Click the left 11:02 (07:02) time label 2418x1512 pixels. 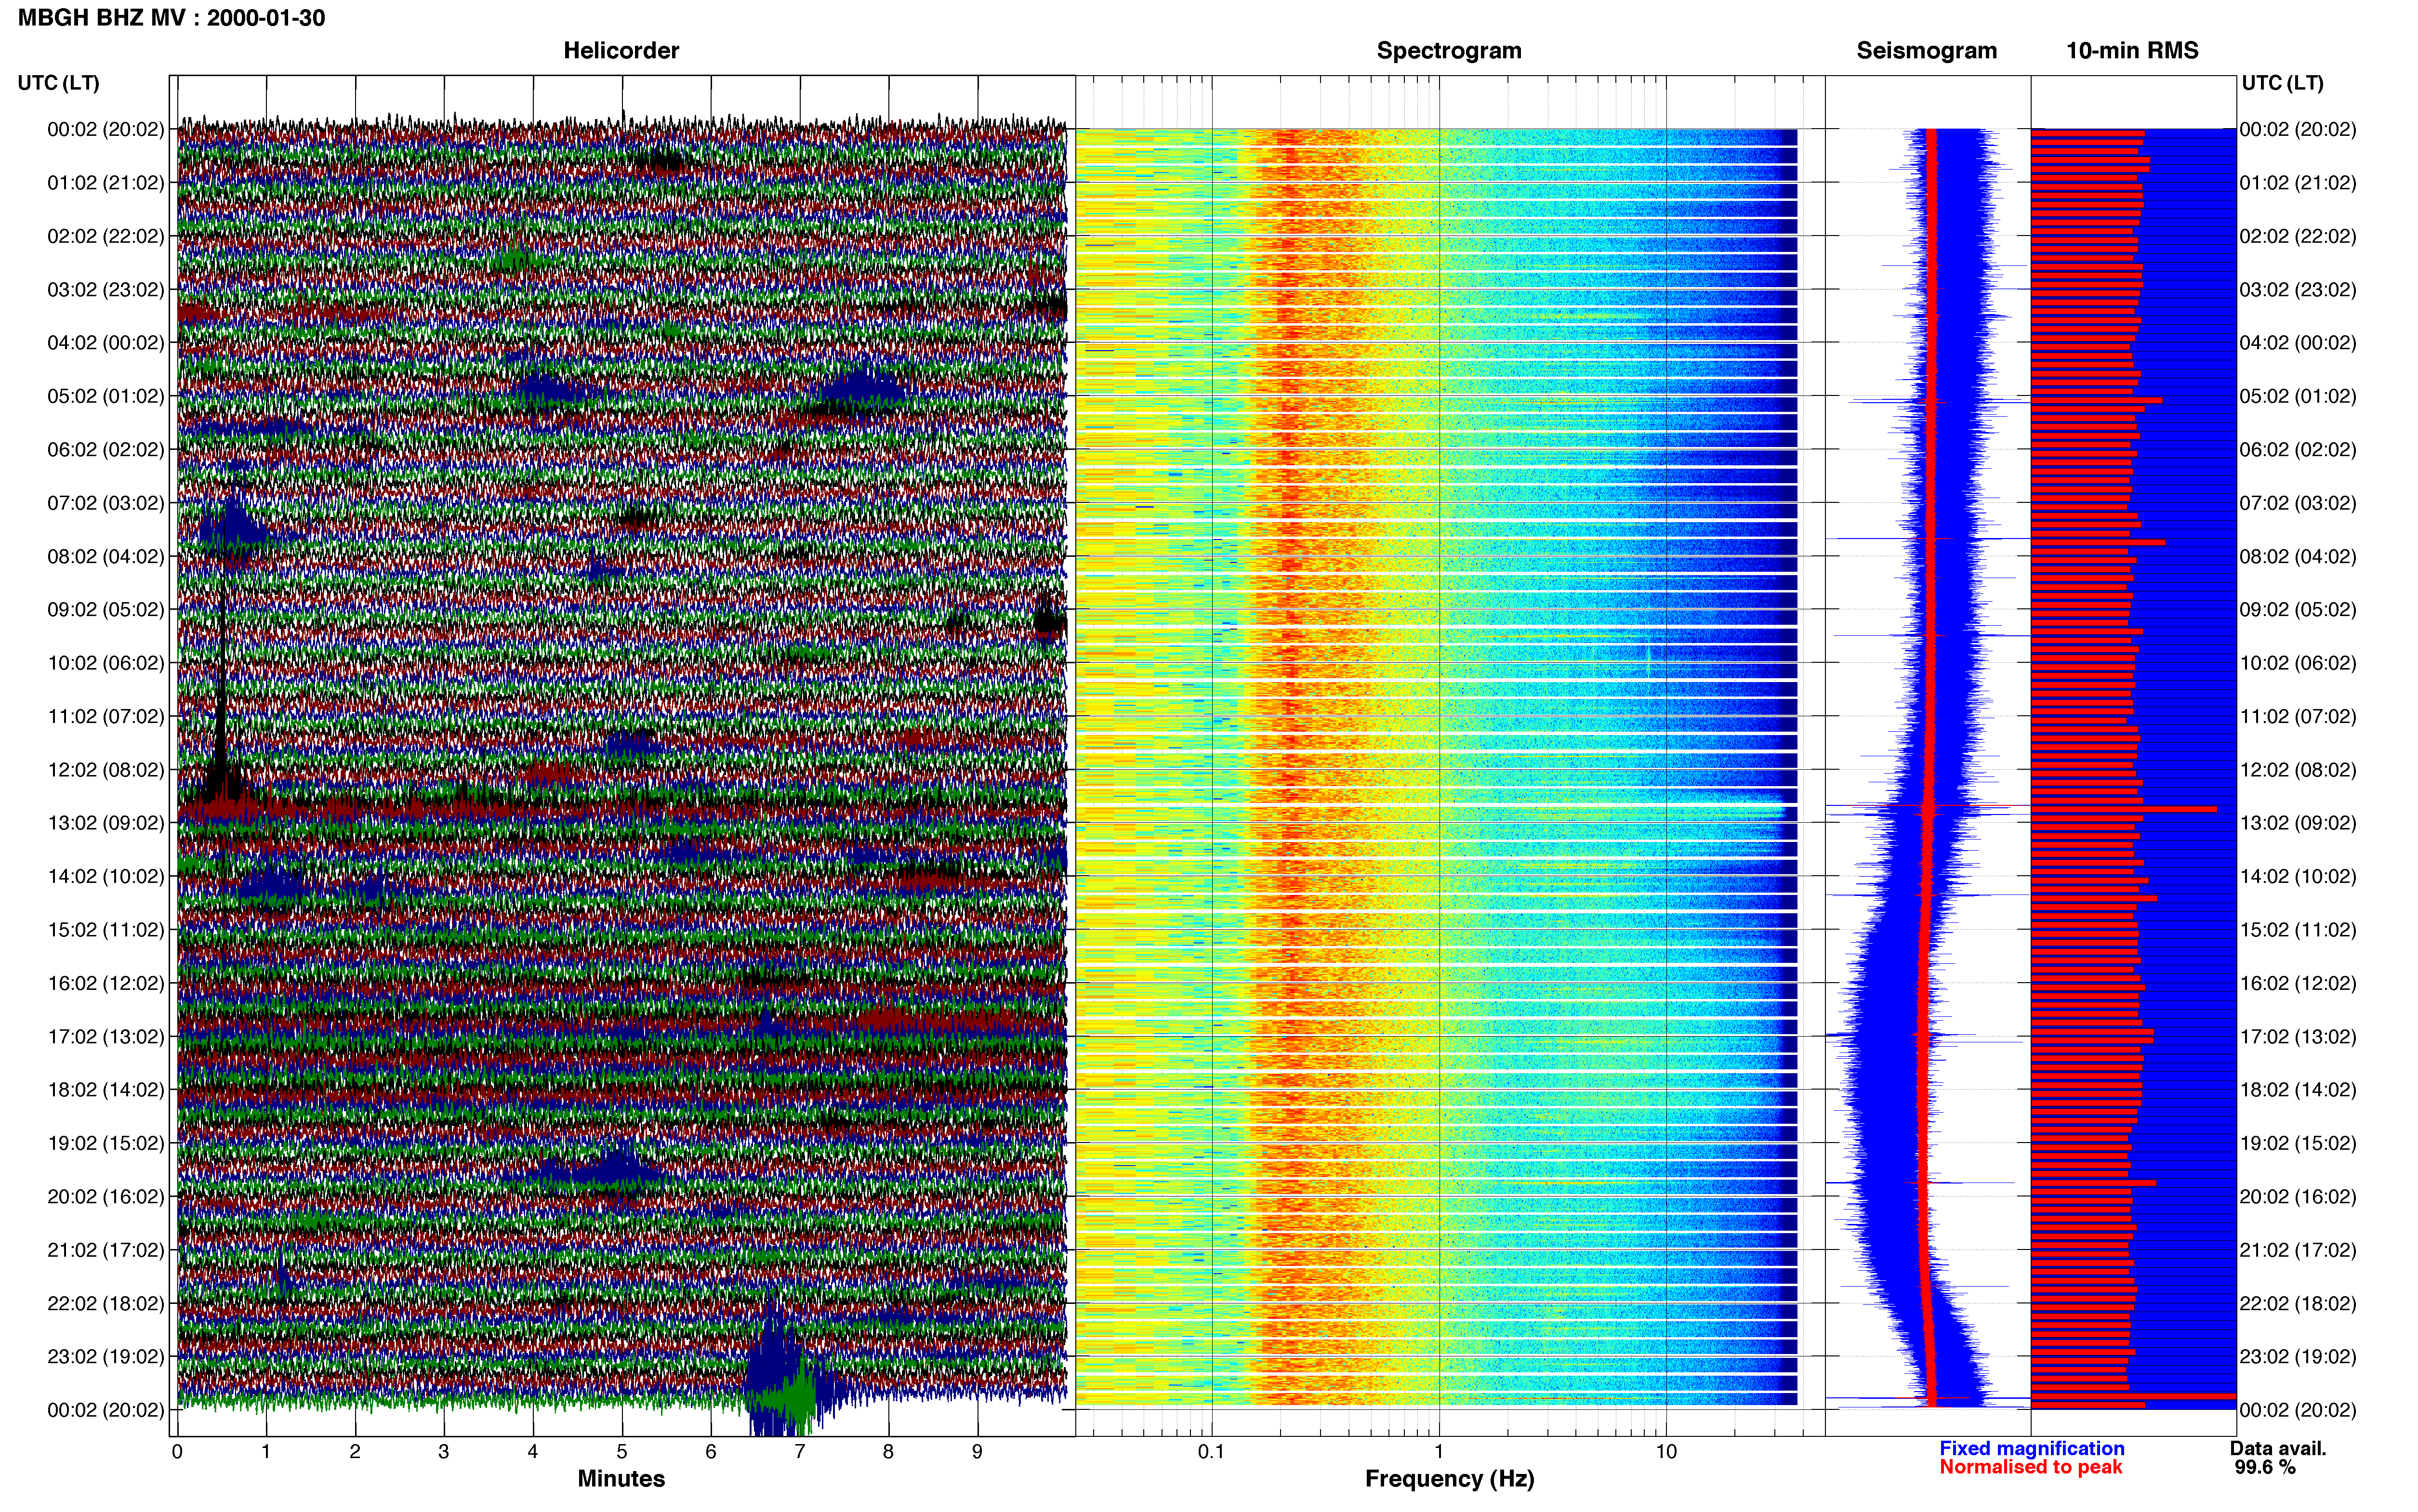tap(105, 716)
